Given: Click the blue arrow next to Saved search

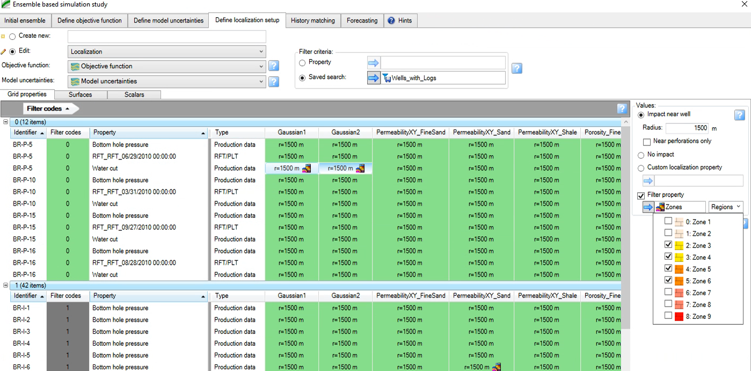Looking at the screenshot, I should click(x=373, y=78).
